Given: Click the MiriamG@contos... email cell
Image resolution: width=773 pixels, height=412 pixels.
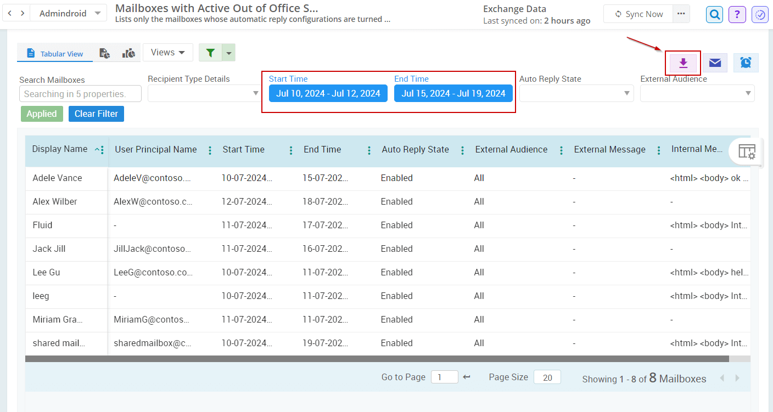Looking at the screenshot, I should point(152,319).
